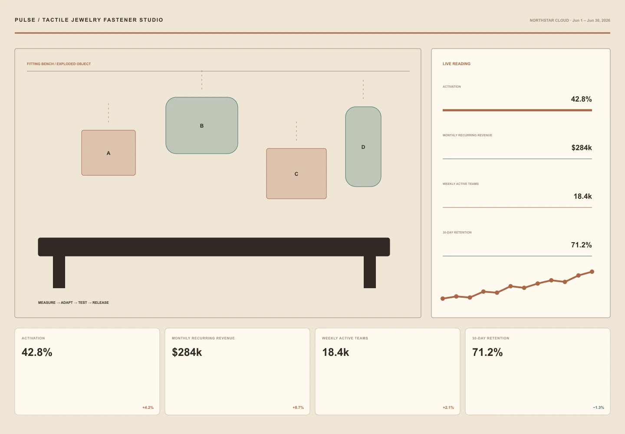The image size is (625, 434).
Task: Click the +8.7% change indicator
Action: coord(298,408)
